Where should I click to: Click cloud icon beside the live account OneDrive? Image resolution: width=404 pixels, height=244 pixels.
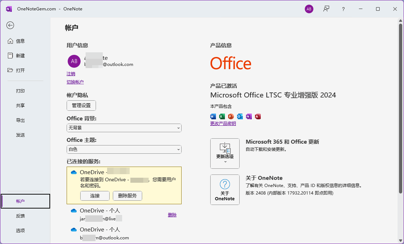click(x=74, y=211)
